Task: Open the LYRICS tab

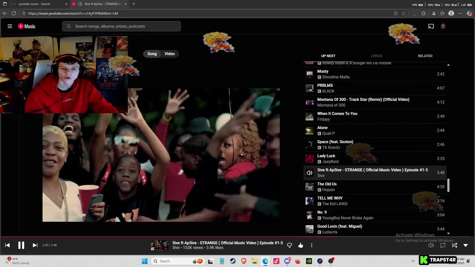Action: pyautogui.click(x=377, y=56)
